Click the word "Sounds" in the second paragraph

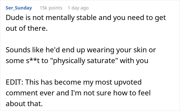click(x=16, y=50)
